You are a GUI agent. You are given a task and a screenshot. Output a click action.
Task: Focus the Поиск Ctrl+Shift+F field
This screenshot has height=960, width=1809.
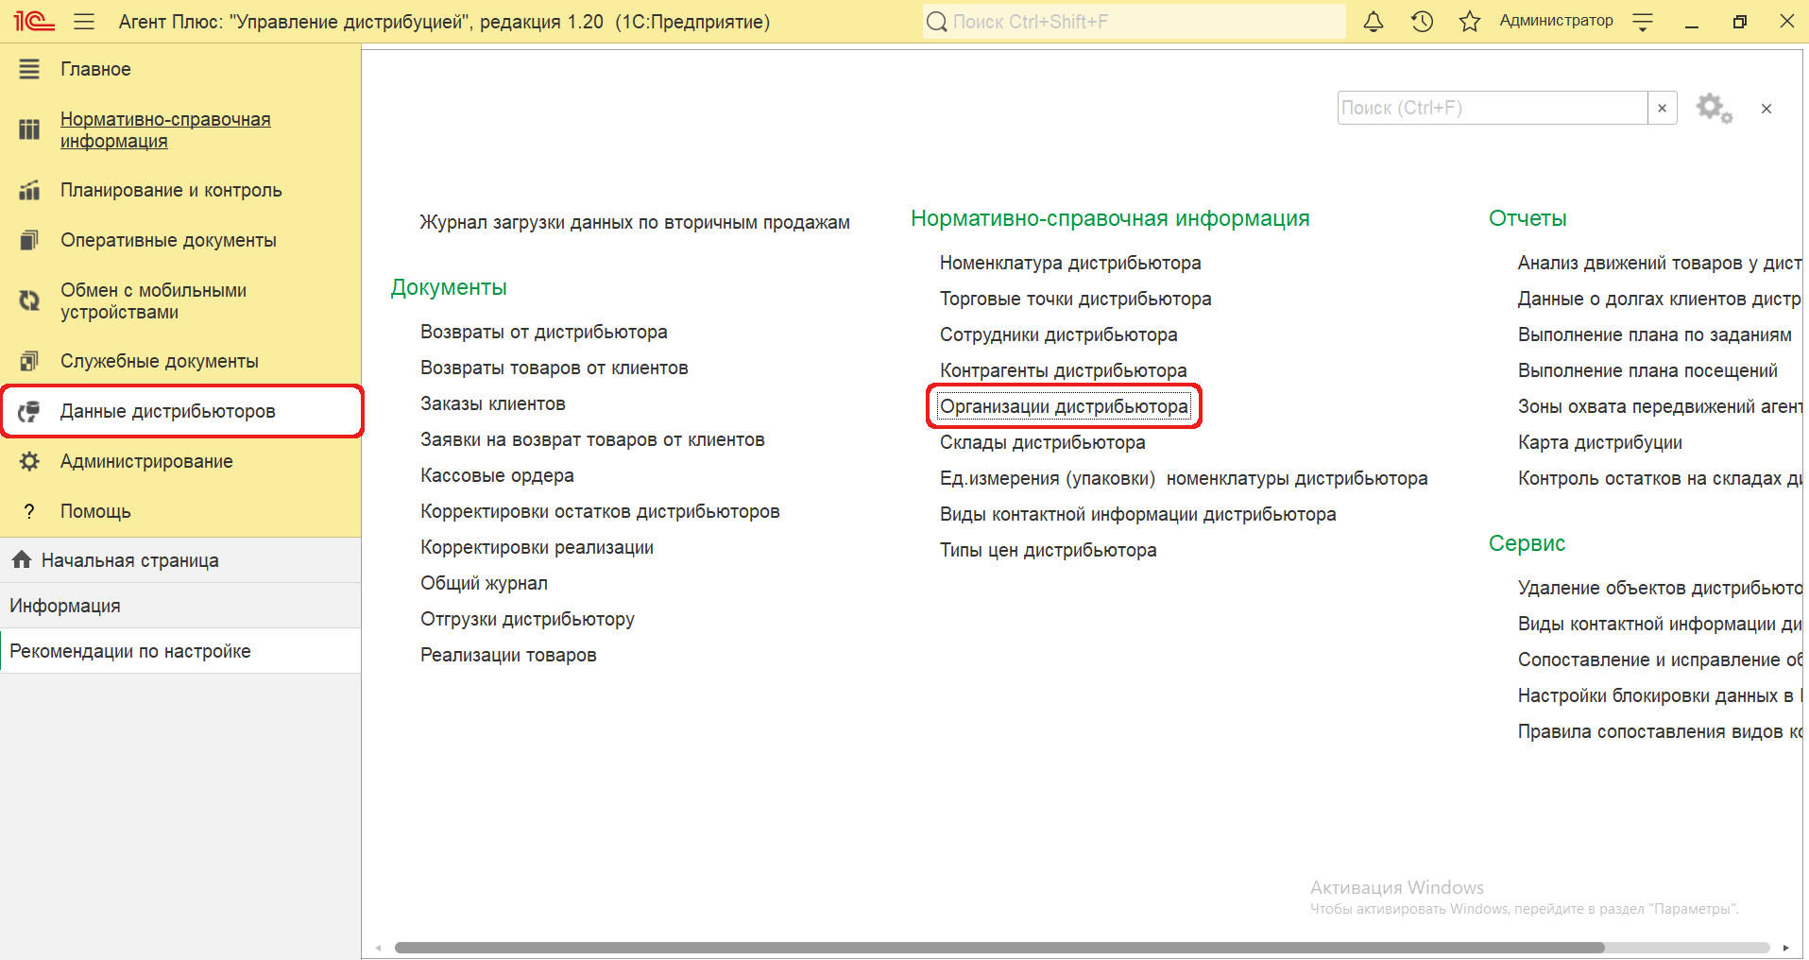[1146, 22]
